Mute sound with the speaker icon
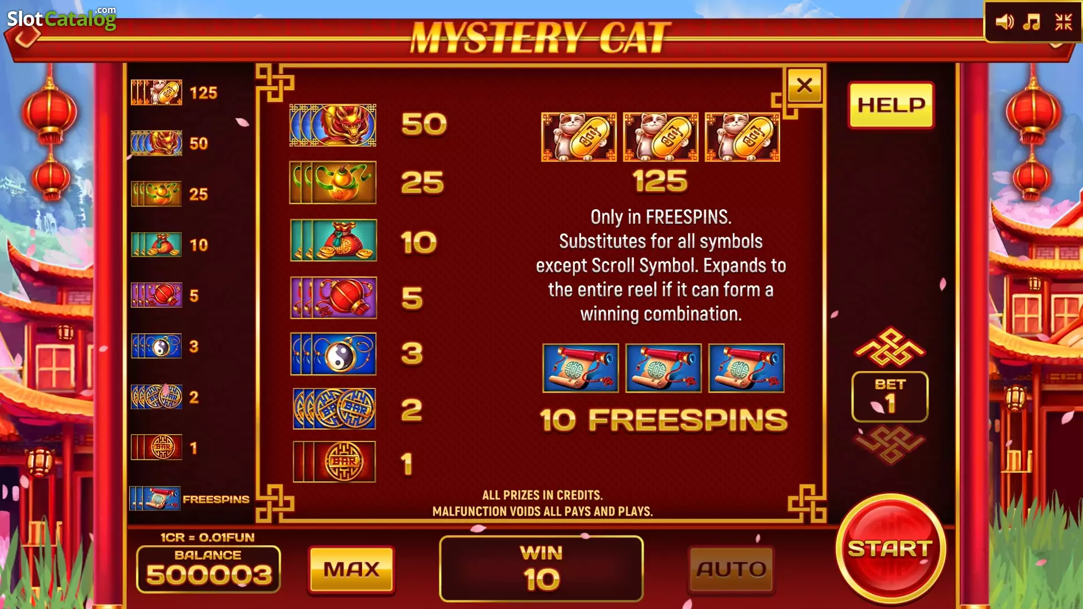The height and width of the screenshot is (609, 1083). pyautogui.click(x=1004, y=22)
